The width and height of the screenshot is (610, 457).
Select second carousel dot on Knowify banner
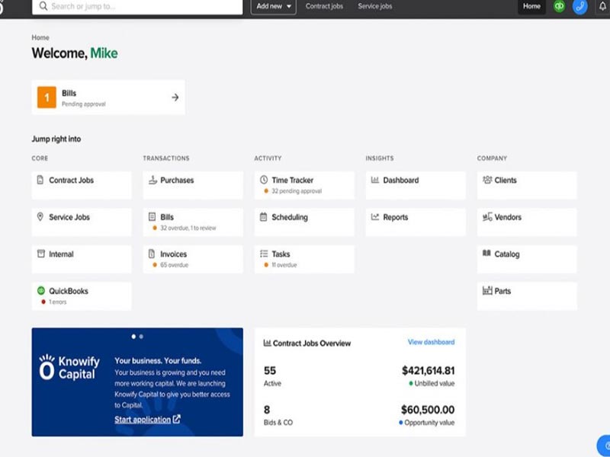pos(141,337)
